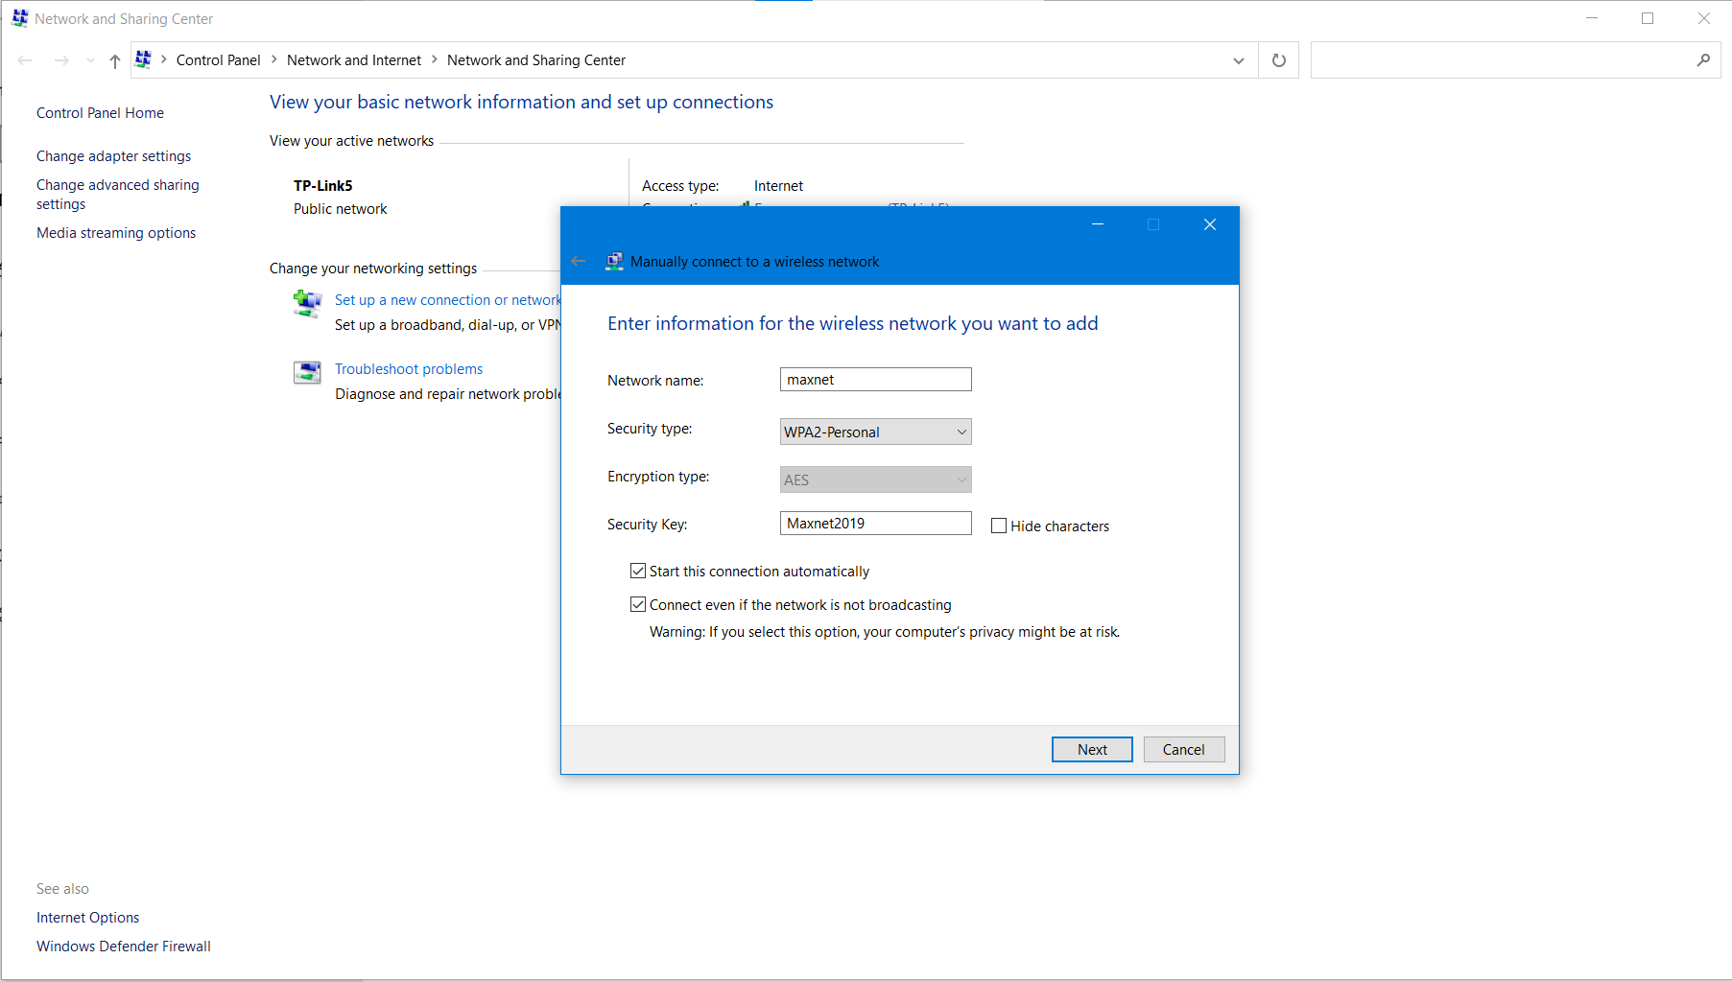
Task: Minimize the Manually connect dialog
Action: pos(1098,224)
